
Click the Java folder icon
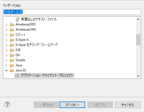12,65
